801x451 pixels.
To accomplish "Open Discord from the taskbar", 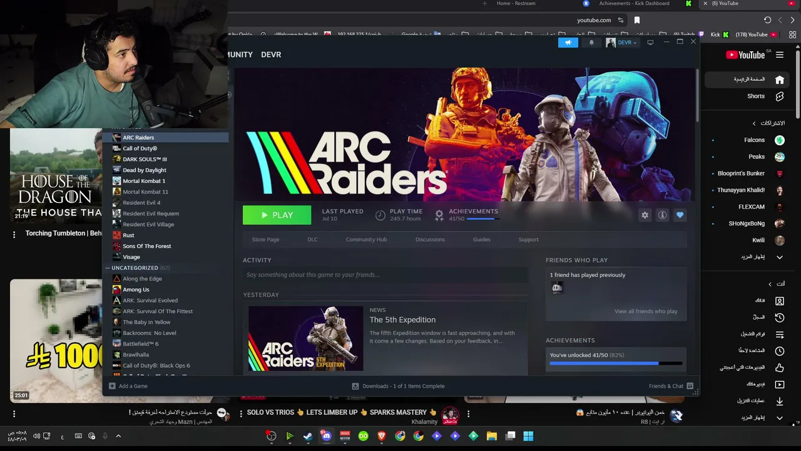I will (327, 436).
